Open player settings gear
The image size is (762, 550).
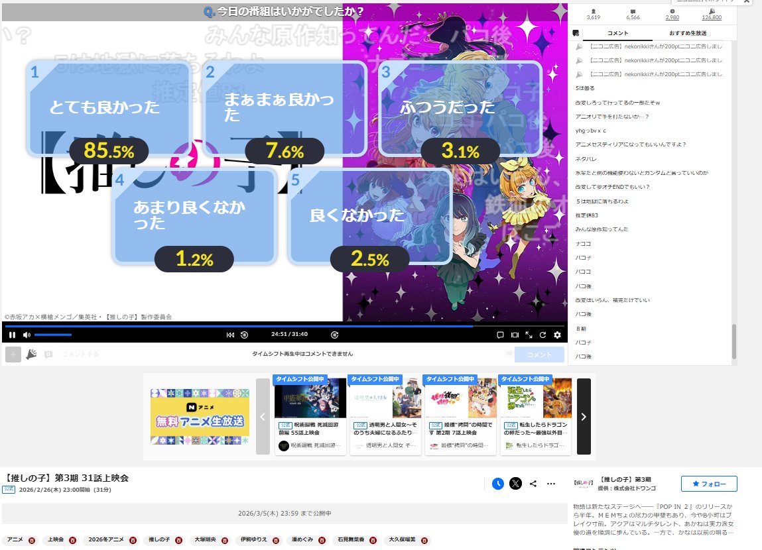point(557,335)
